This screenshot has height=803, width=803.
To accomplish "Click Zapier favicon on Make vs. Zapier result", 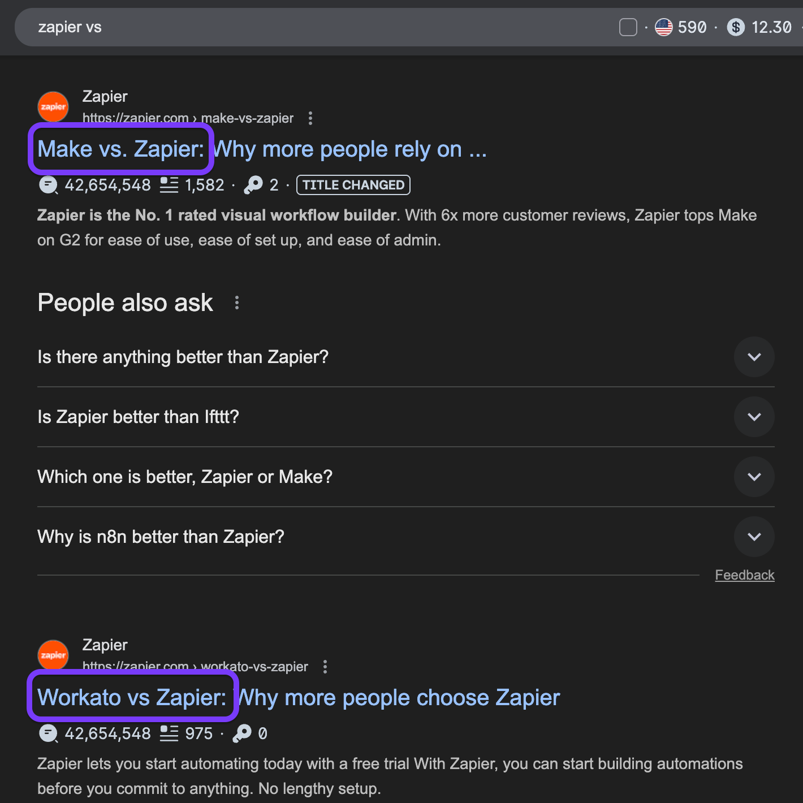I will click(53, 107).
